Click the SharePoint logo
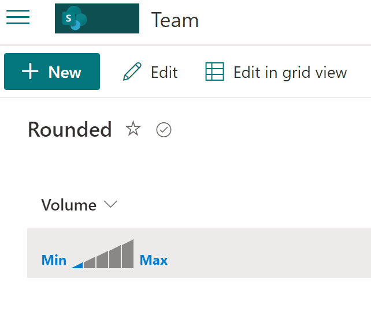Screen dimensions: 371x312 click(x=97, y=18)
